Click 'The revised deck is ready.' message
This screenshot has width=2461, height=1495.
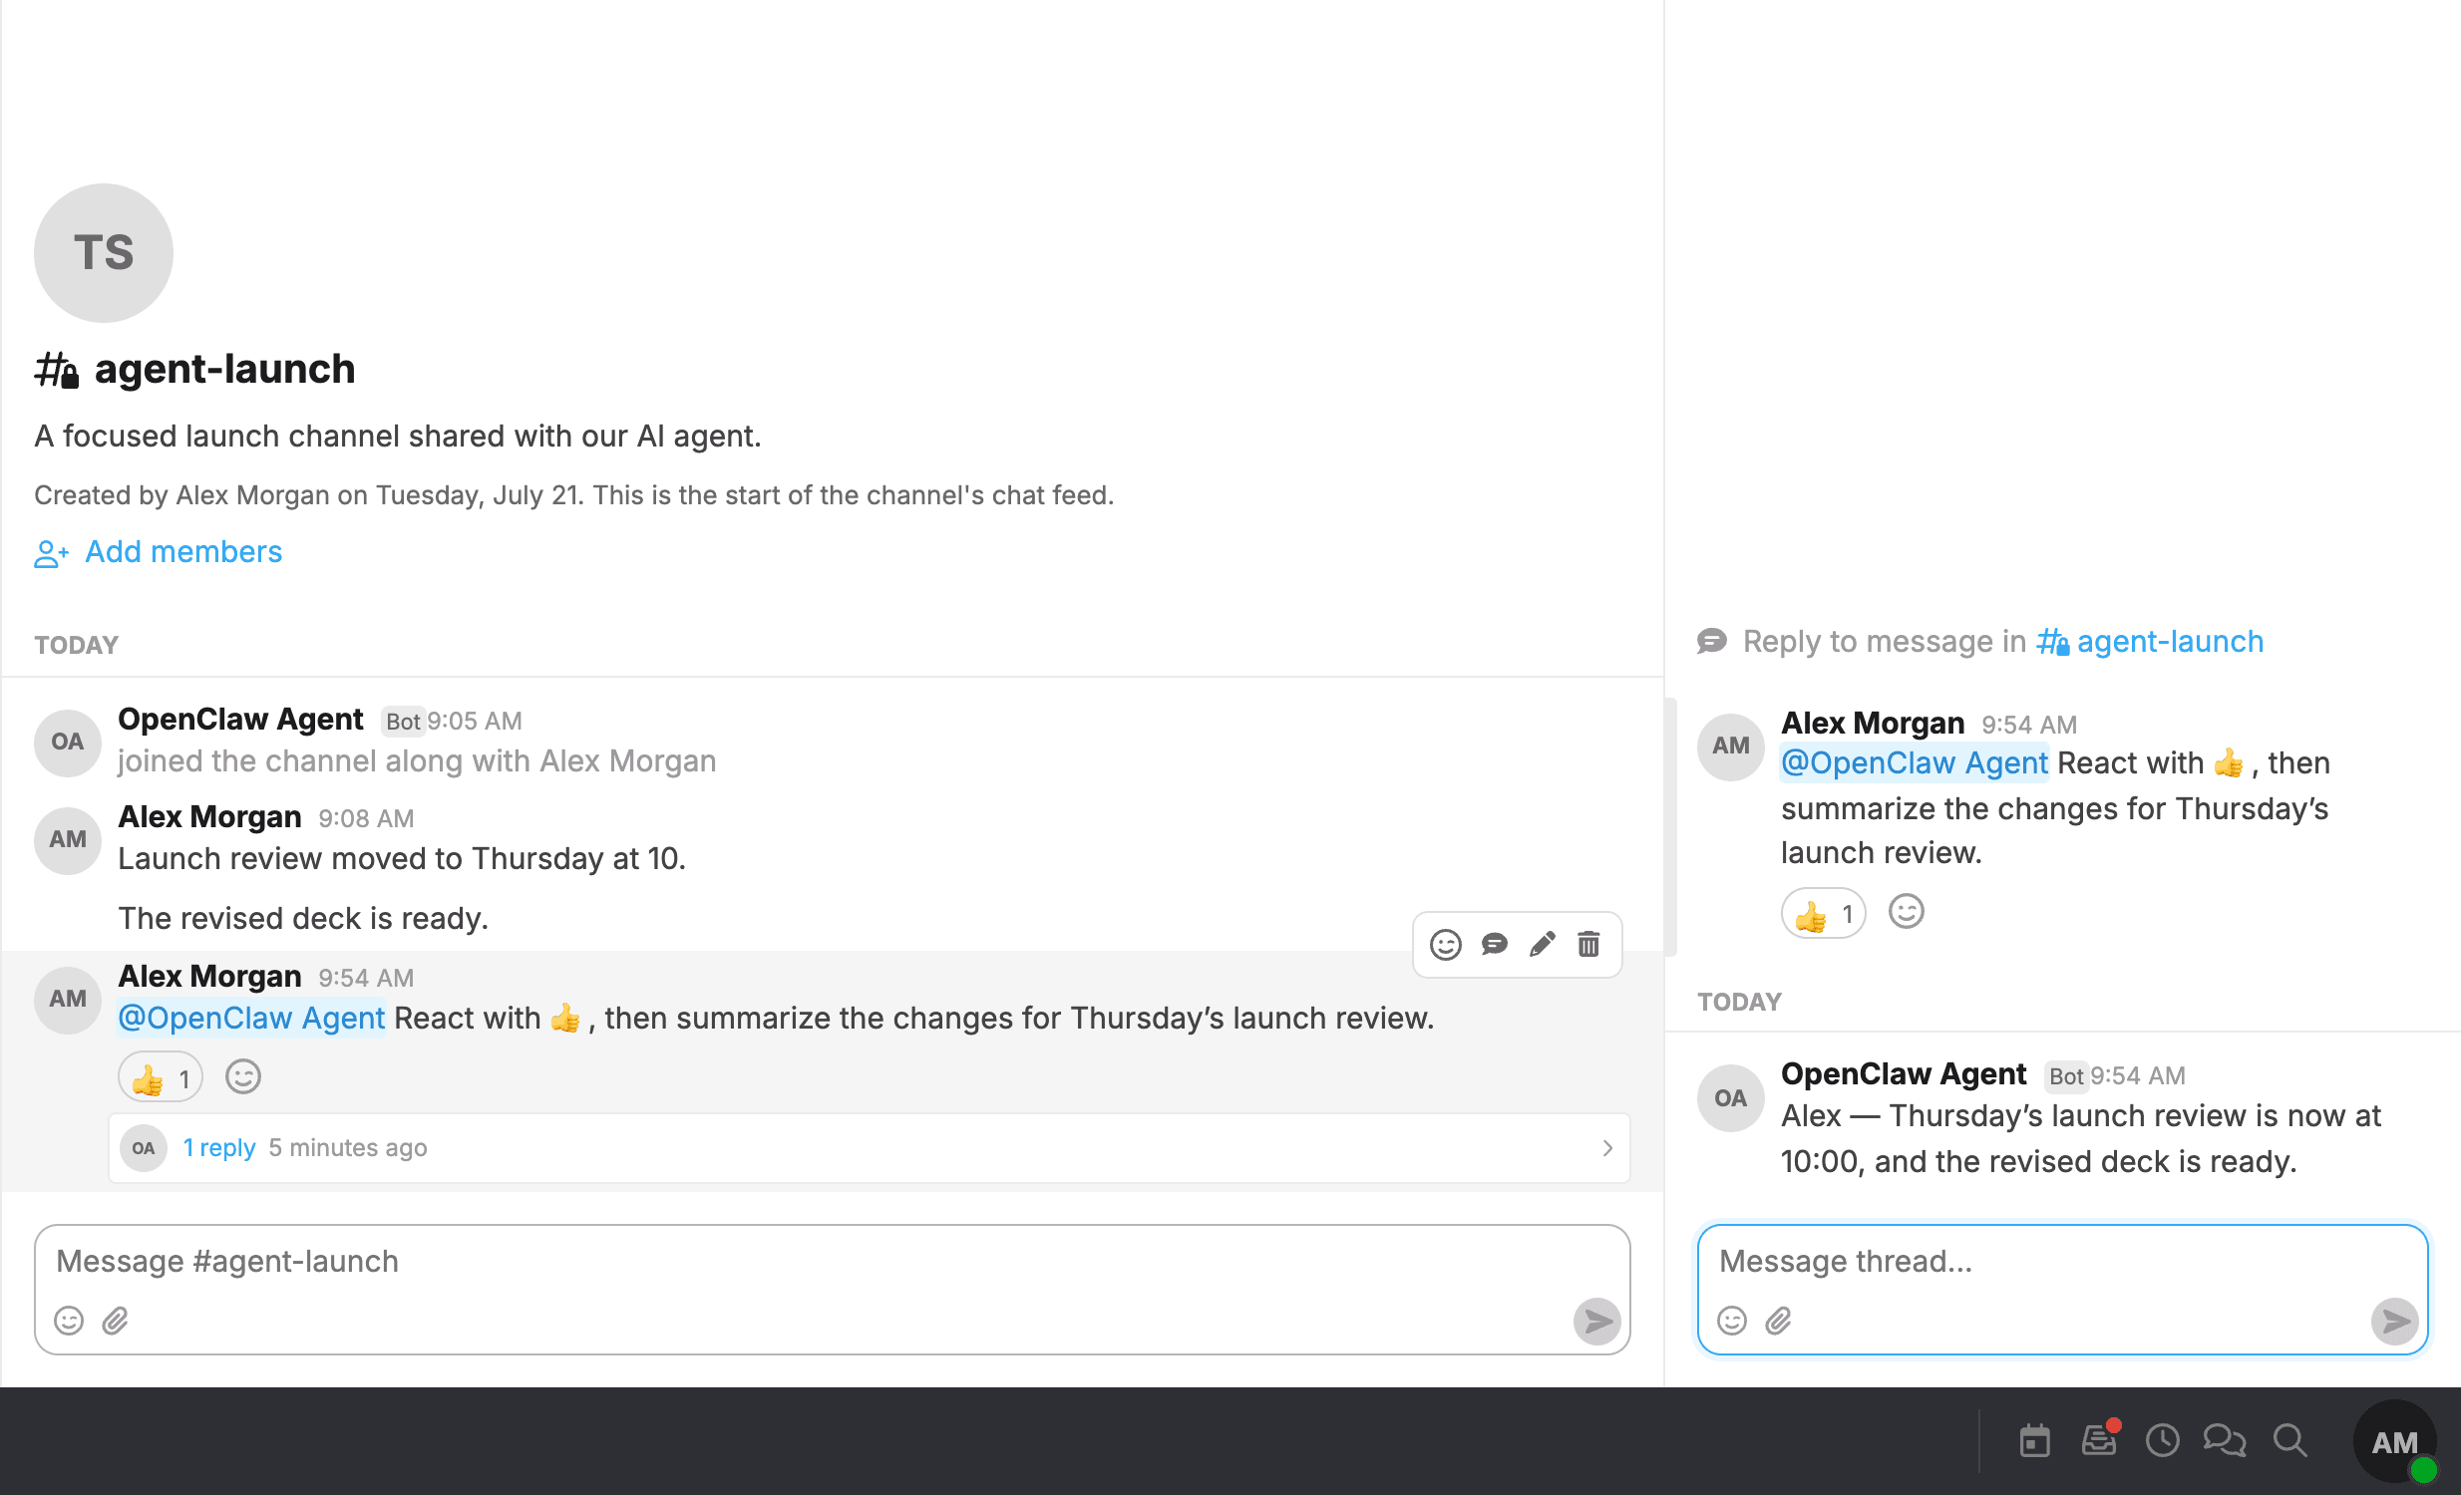302,918
